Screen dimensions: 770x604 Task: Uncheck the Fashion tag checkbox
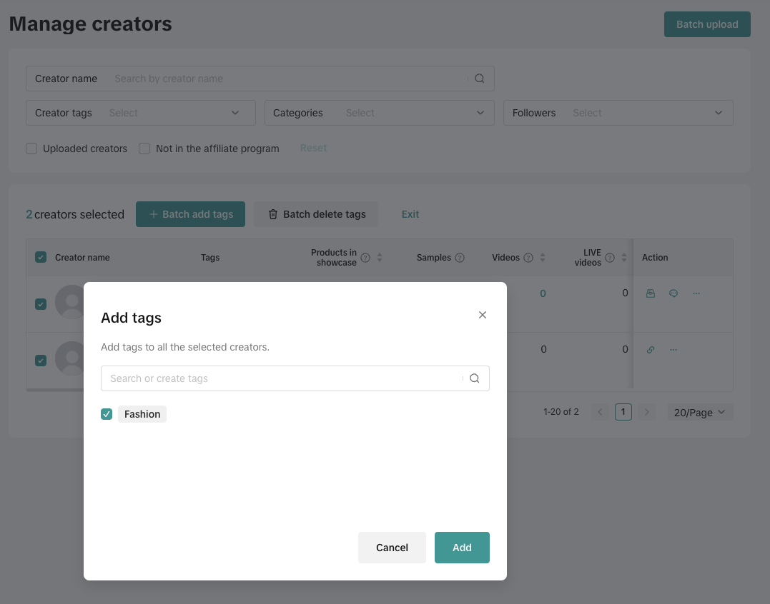click(107, 414)
